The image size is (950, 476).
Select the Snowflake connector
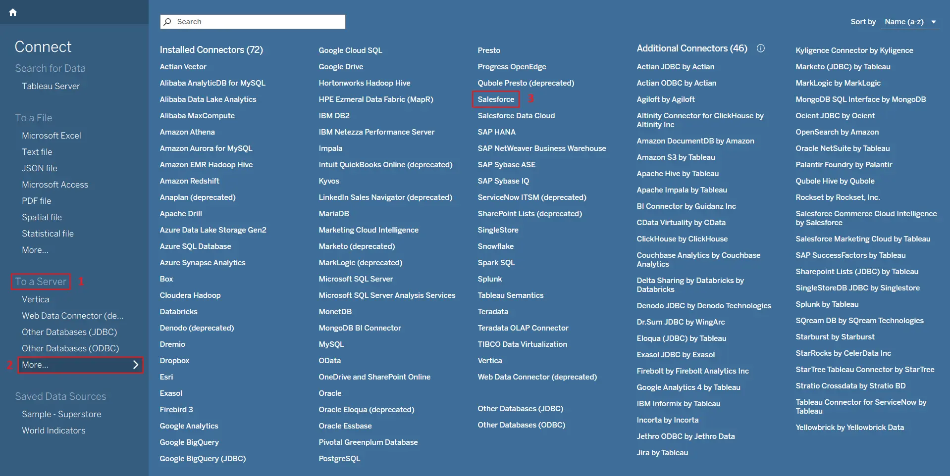click(495, 246)
